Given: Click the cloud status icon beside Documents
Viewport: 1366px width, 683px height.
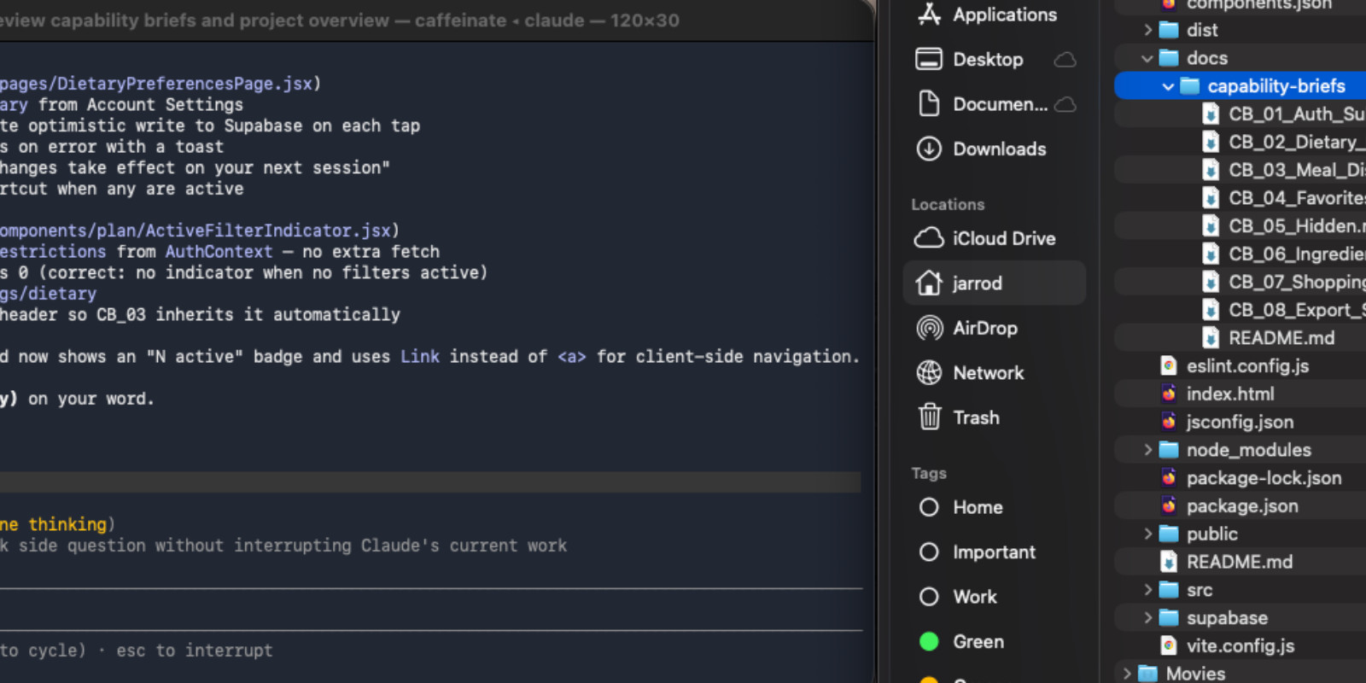Looking at the screenshot, I should point(1065,104).
